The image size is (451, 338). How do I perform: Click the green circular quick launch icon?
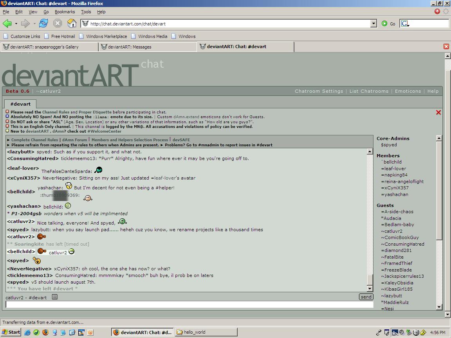[x=36, y=332]
